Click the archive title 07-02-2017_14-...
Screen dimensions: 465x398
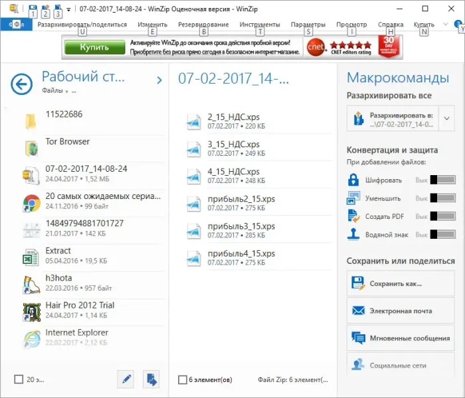[233, 79]
